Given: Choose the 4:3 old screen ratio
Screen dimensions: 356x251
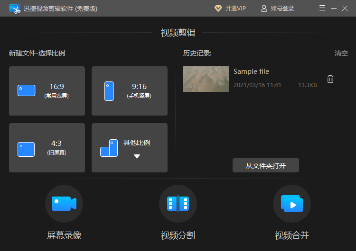Looking at the screenshot, I should [x=47, y=148].
